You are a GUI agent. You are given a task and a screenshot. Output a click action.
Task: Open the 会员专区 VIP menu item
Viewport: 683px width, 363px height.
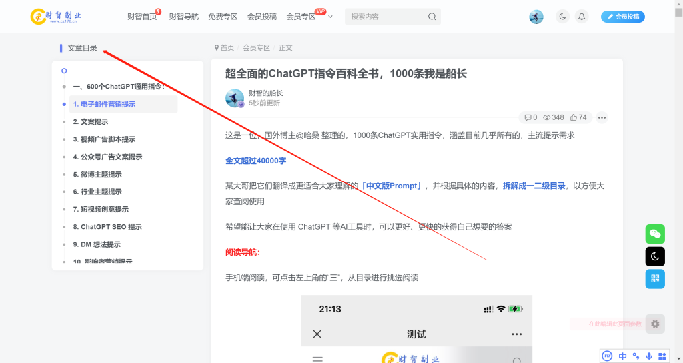pyautogui.click(x=301, y=17)
